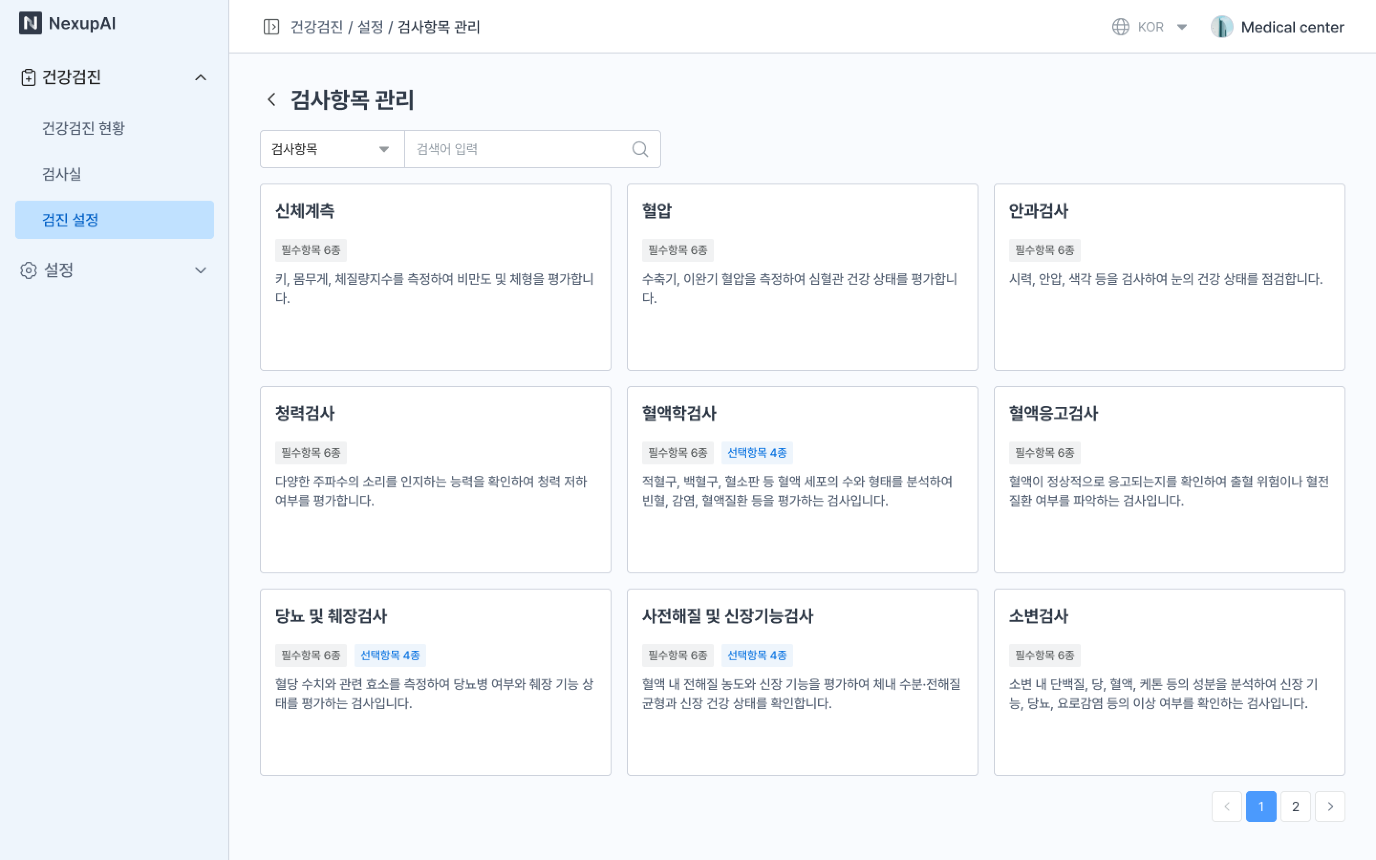Screen dimensions: 1376x860
Task: Click the next page arrow button
Action: (x=1330, y=806)
